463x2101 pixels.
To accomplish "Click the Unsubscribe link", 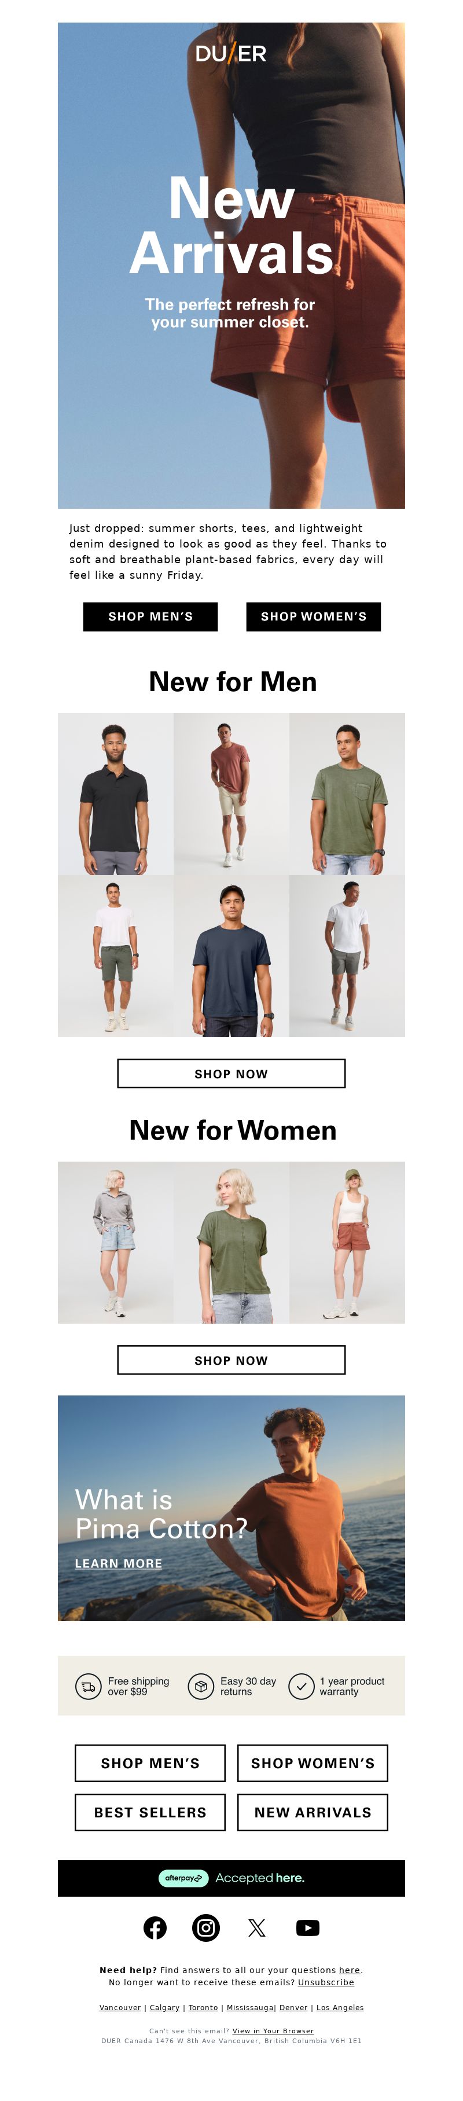I will click(325, 1982).
